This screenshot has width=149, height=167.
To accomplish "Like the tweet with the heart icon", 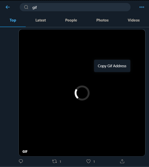I will pos(88,161).
